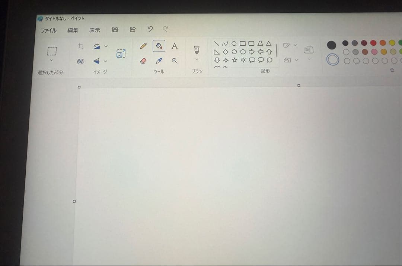402x266 pixels.
Task: Select the Pencil tool
Action: coord(143,46)
